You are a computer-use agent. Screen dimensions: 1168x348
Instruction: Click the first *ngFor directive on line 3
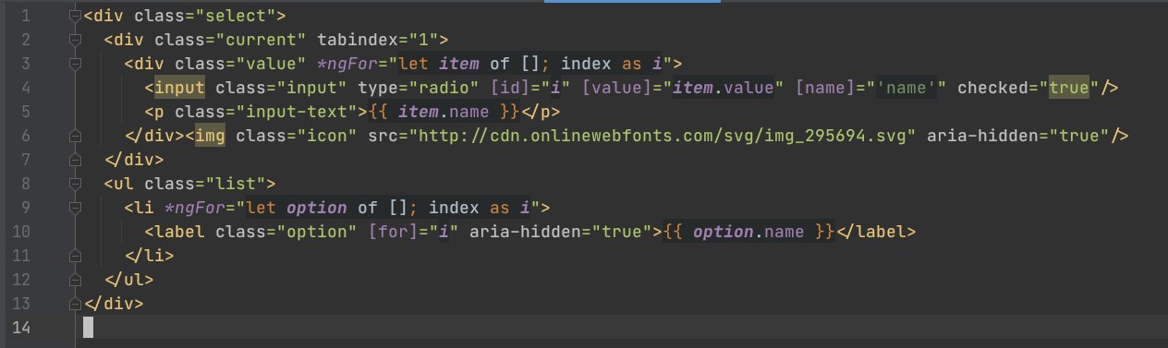357,64
